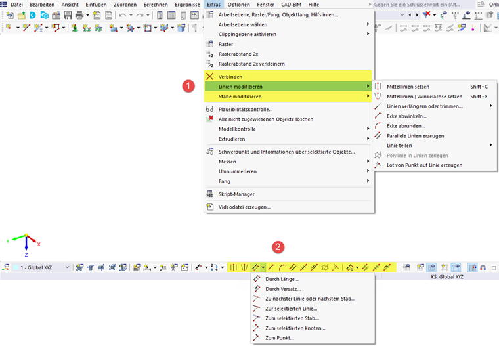Open the dropdown arrow next to printer icon
The width and height of the screenshot is (499, 346).
pos(87,15)
